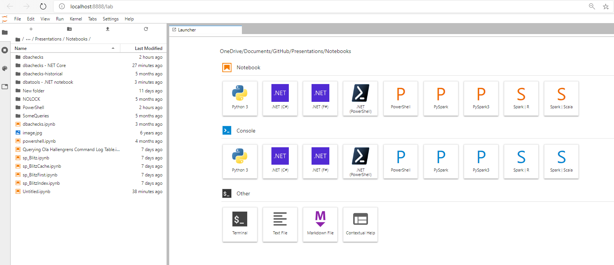Open the Running Kernels sidebar panel

click(x=5, y=50)
